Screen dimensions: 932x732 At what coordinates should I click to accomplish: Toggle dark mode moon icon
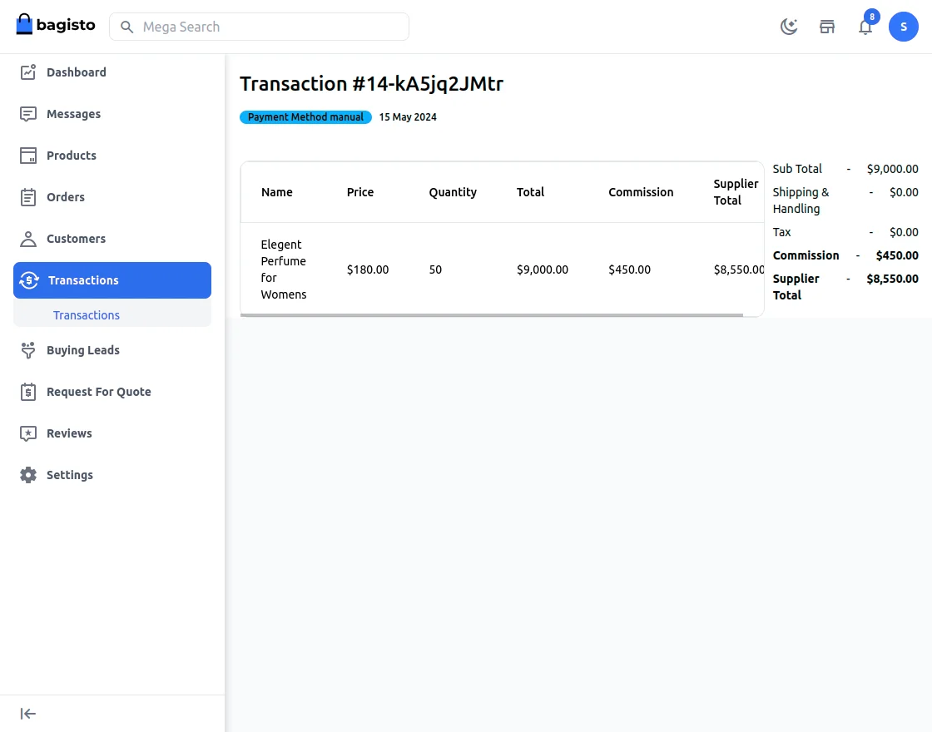coord(789,27)
